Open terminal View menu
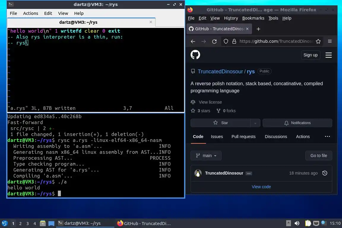The width and height of the screenshot is (342, 228). [x=63, y=13]
